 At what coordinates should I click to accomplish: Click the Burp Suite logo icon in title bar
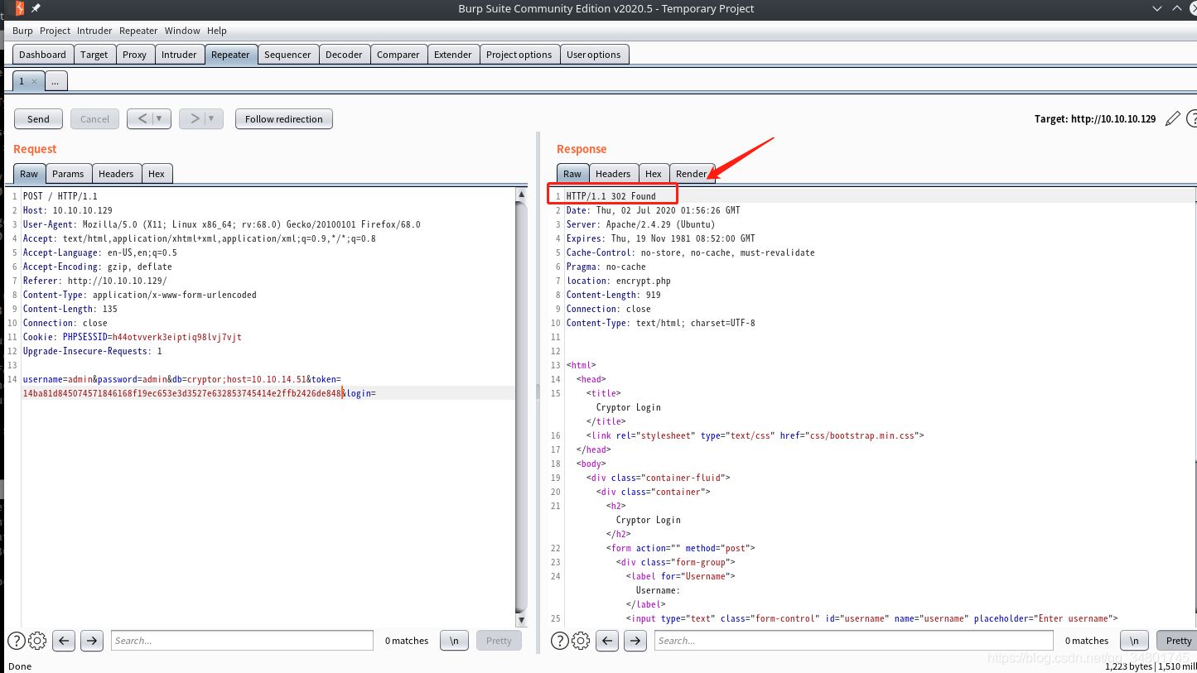coord(20,8)
